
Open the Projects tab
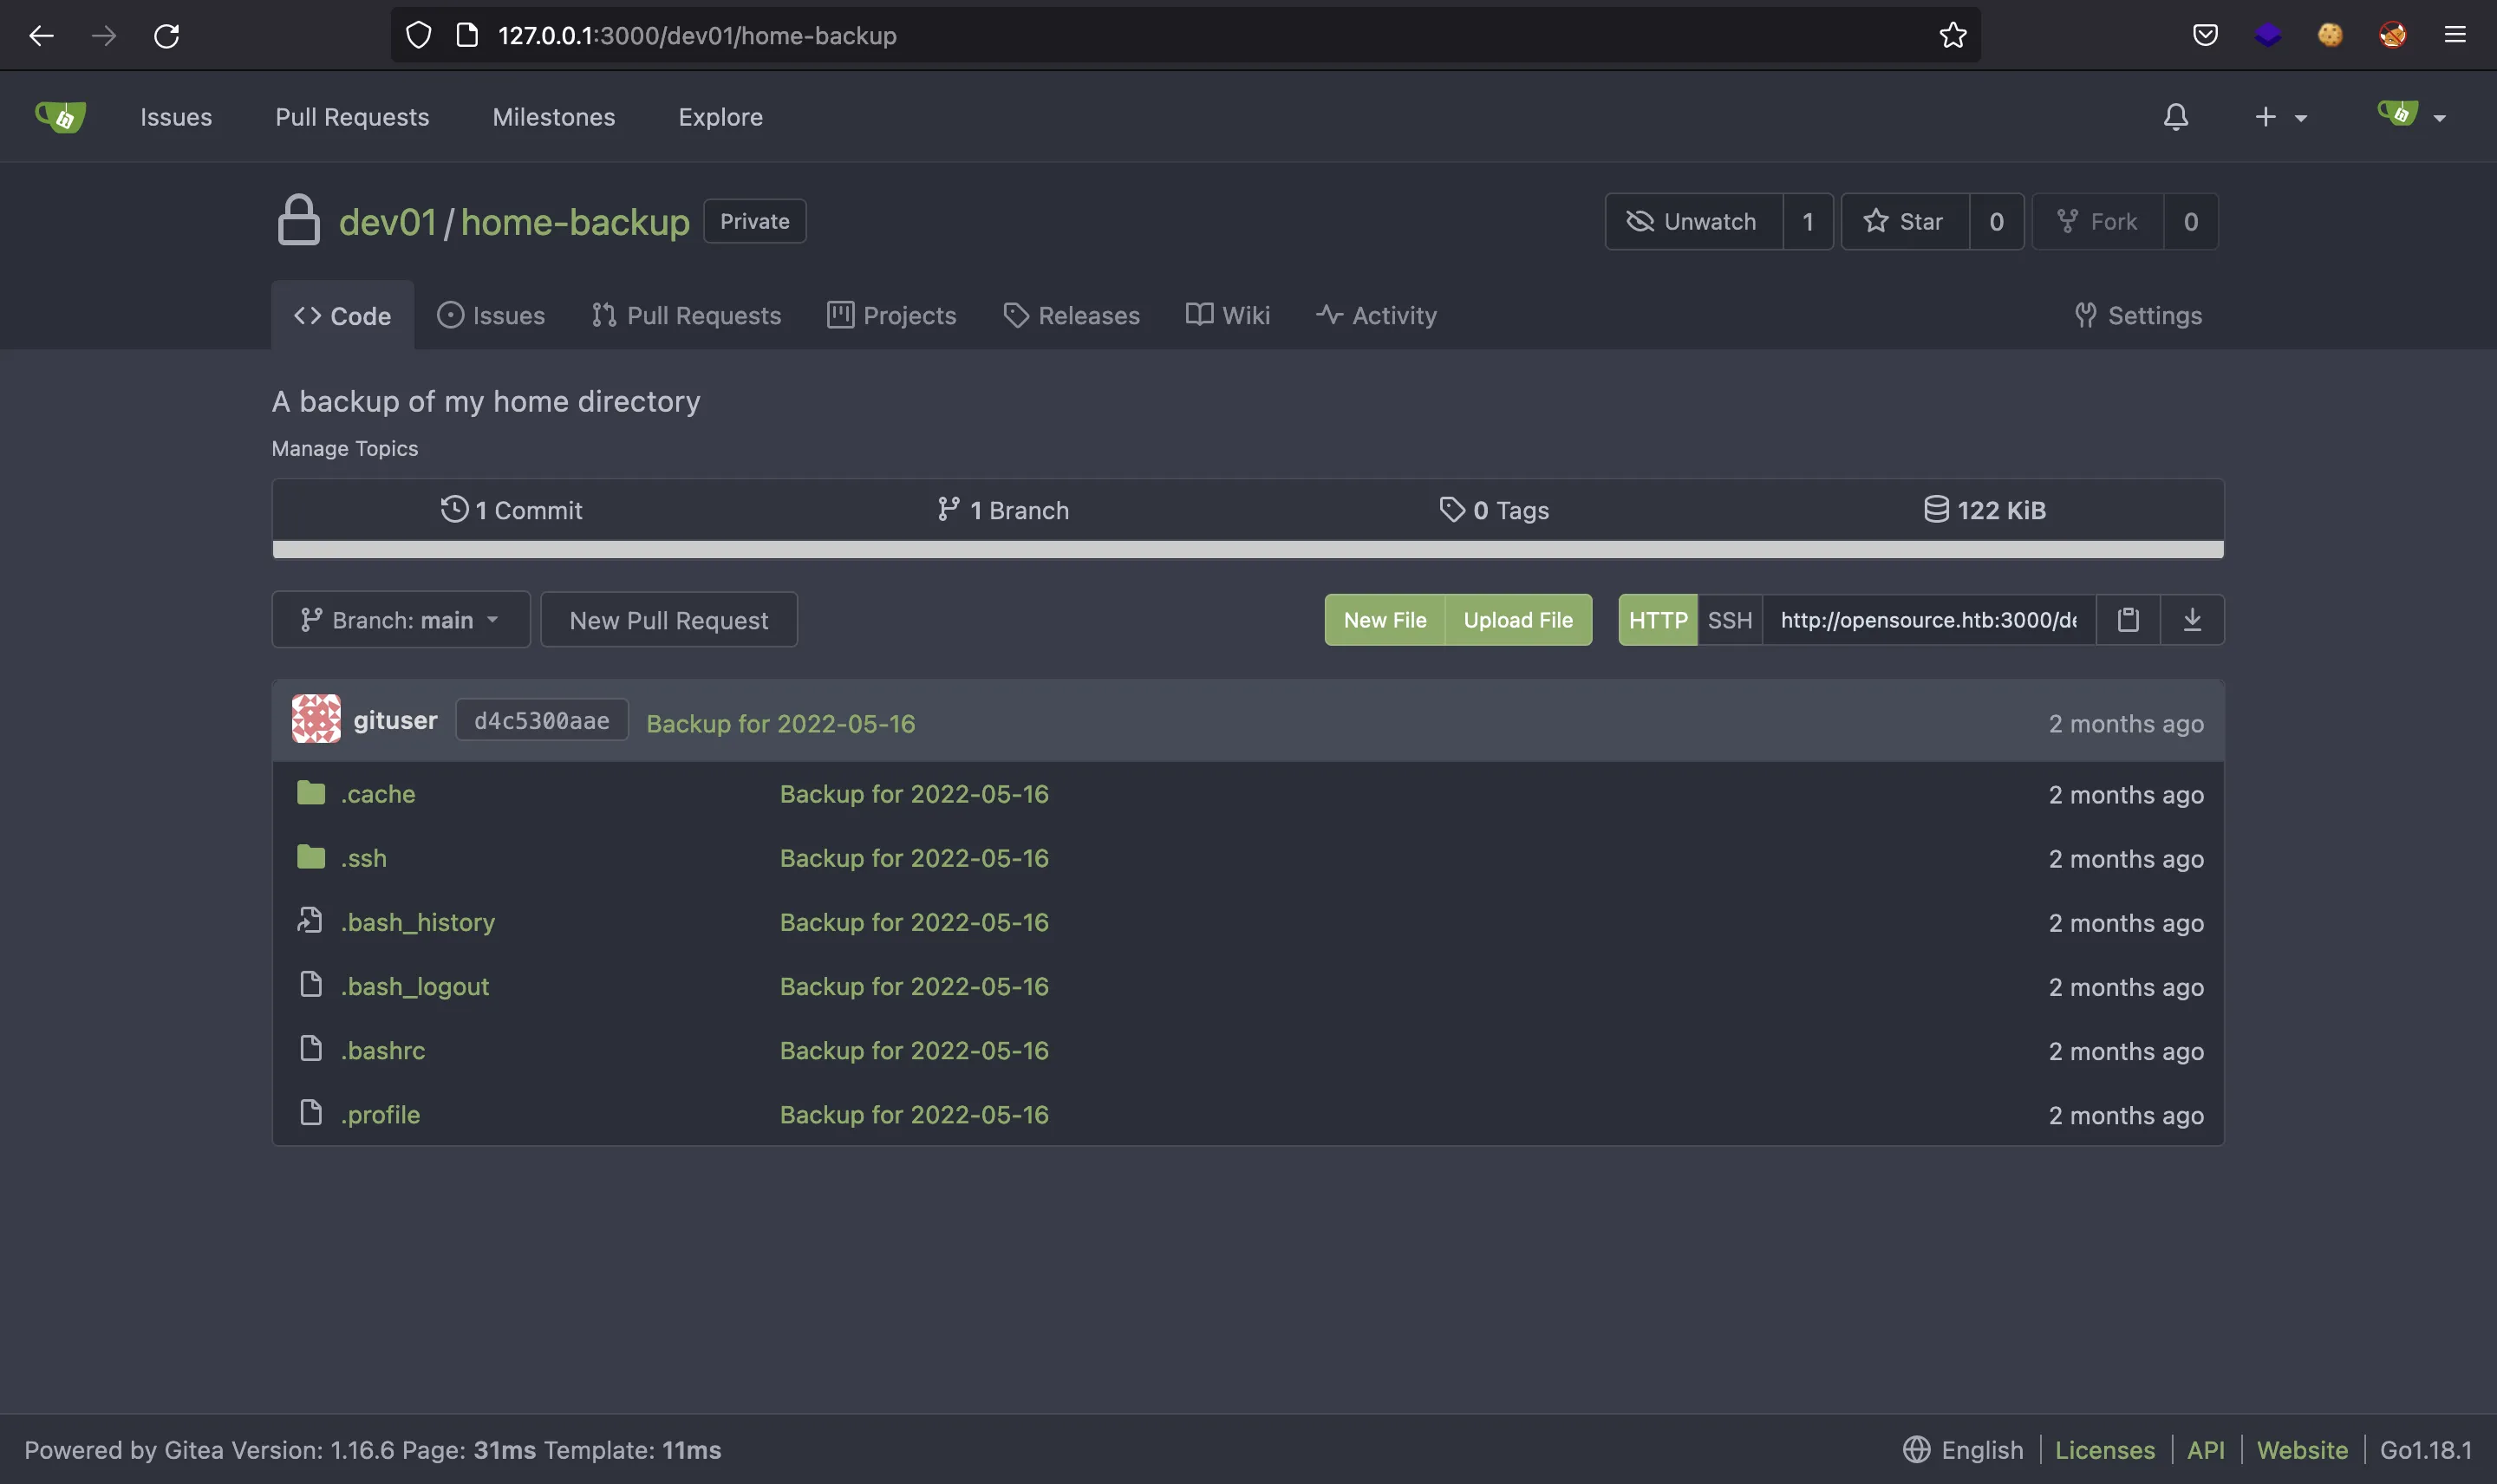point(891,315)
